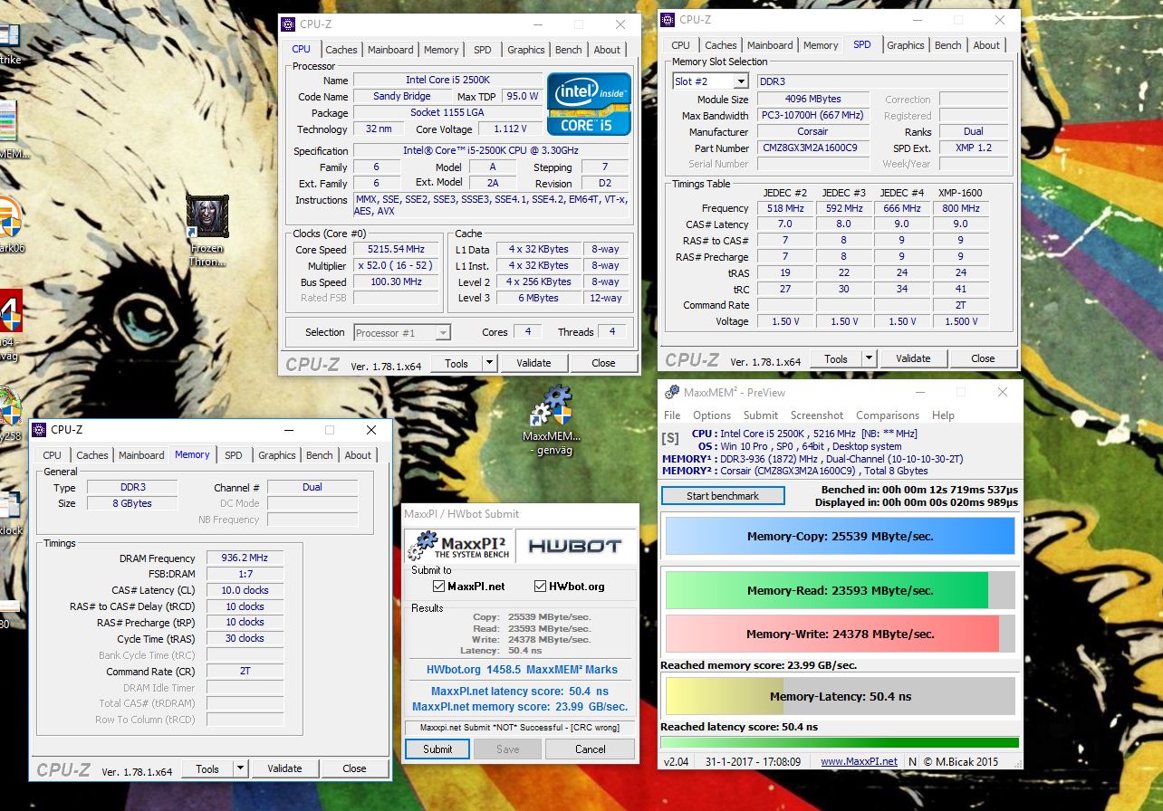The height and width of the screenshot is (811, 1163).
Task: Expand the Tools arrow in CPU-Z SPD window
Action: 869,358
